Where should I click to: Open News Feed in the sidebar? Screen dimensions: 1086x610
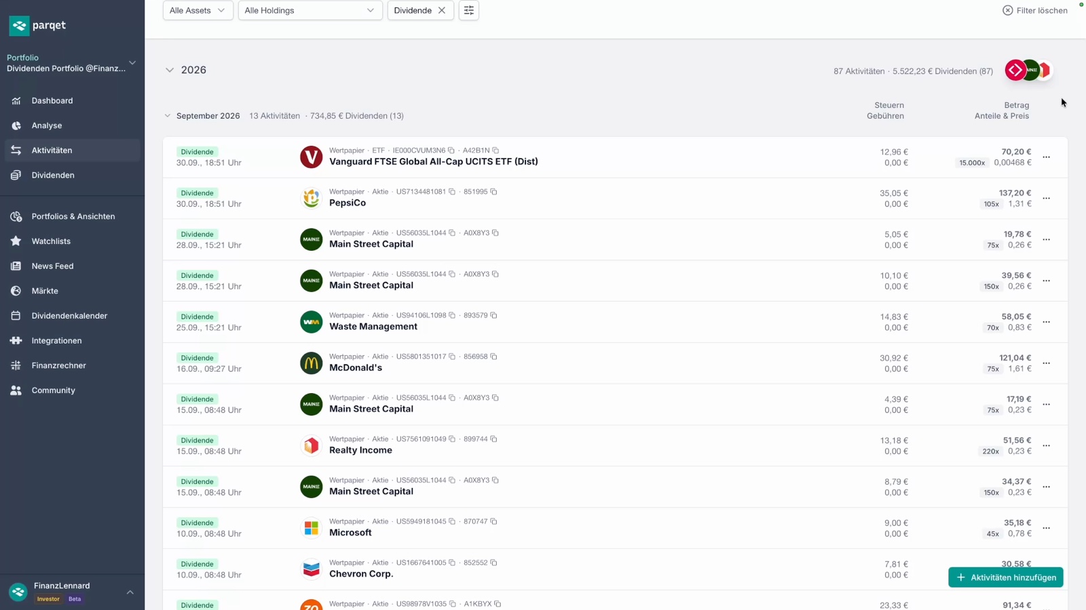[x=72, y=266]
